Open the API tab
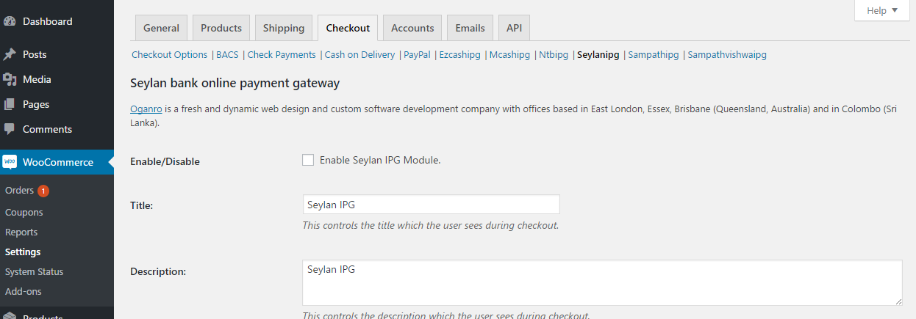916x319 pixels. coord(514,28)
